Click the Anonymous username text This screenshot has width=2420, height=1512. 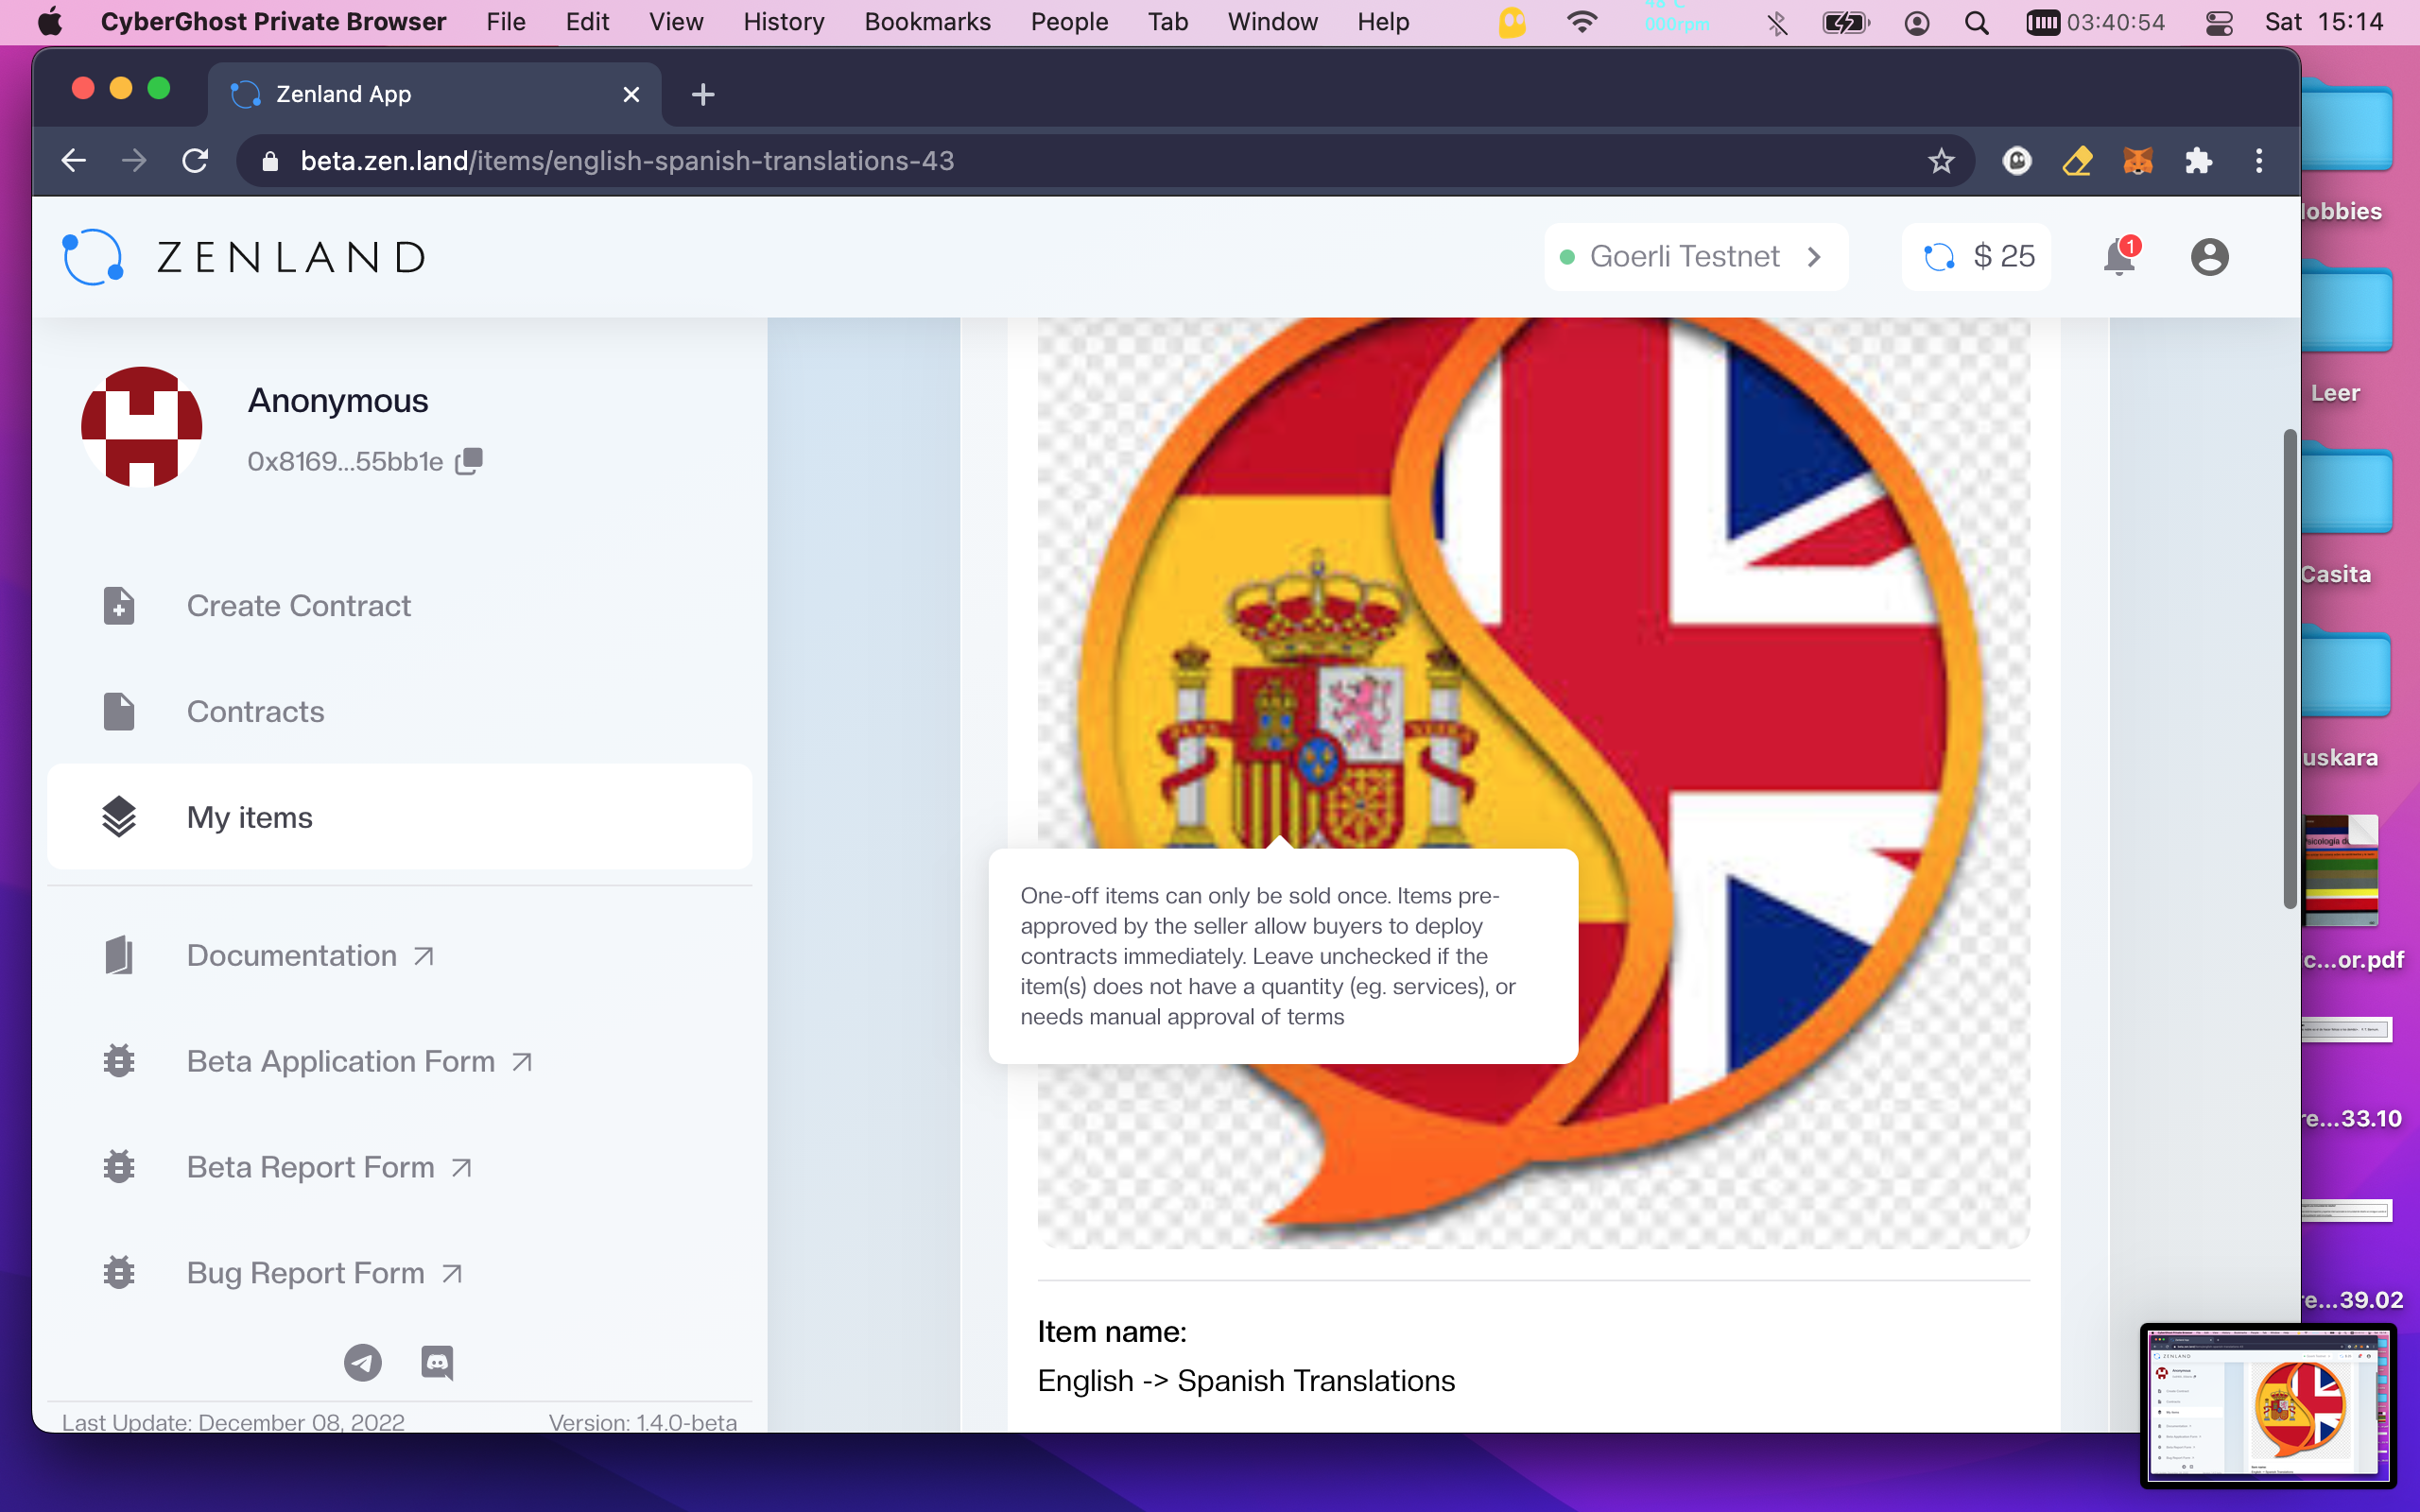338,400
